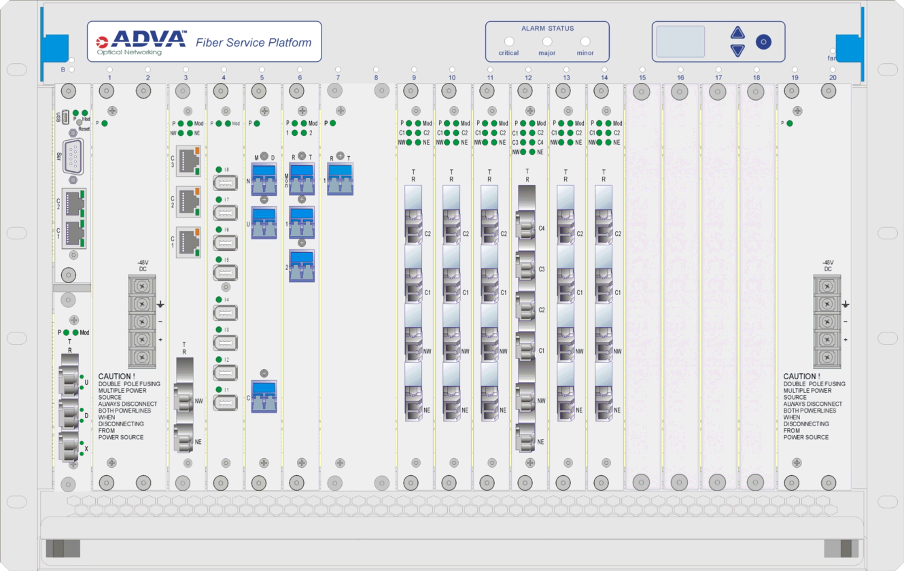This screenshot has width=904, height=571.
Task: Click the minor alarm status indicator
Action: pos(585,41)
